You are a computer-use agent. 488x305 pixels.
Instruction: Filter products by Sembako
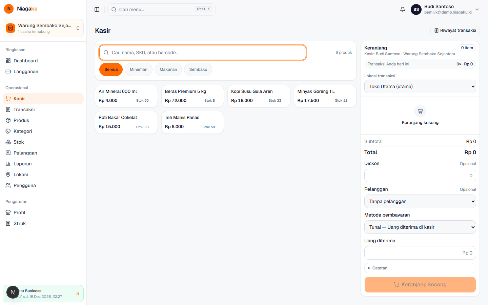(x=198, y=69)
